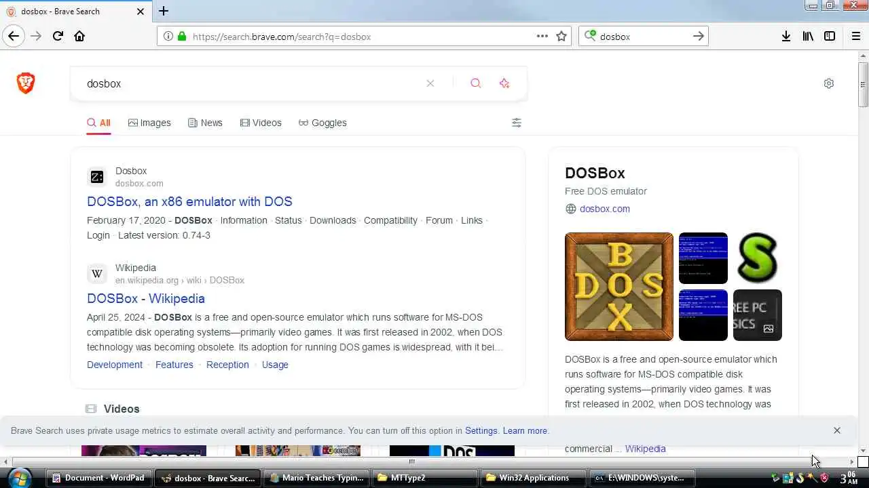Viewport: 869px width, 488px height.
Task: Open Wikipedia link in info panel description
Action: coord(645,449)
